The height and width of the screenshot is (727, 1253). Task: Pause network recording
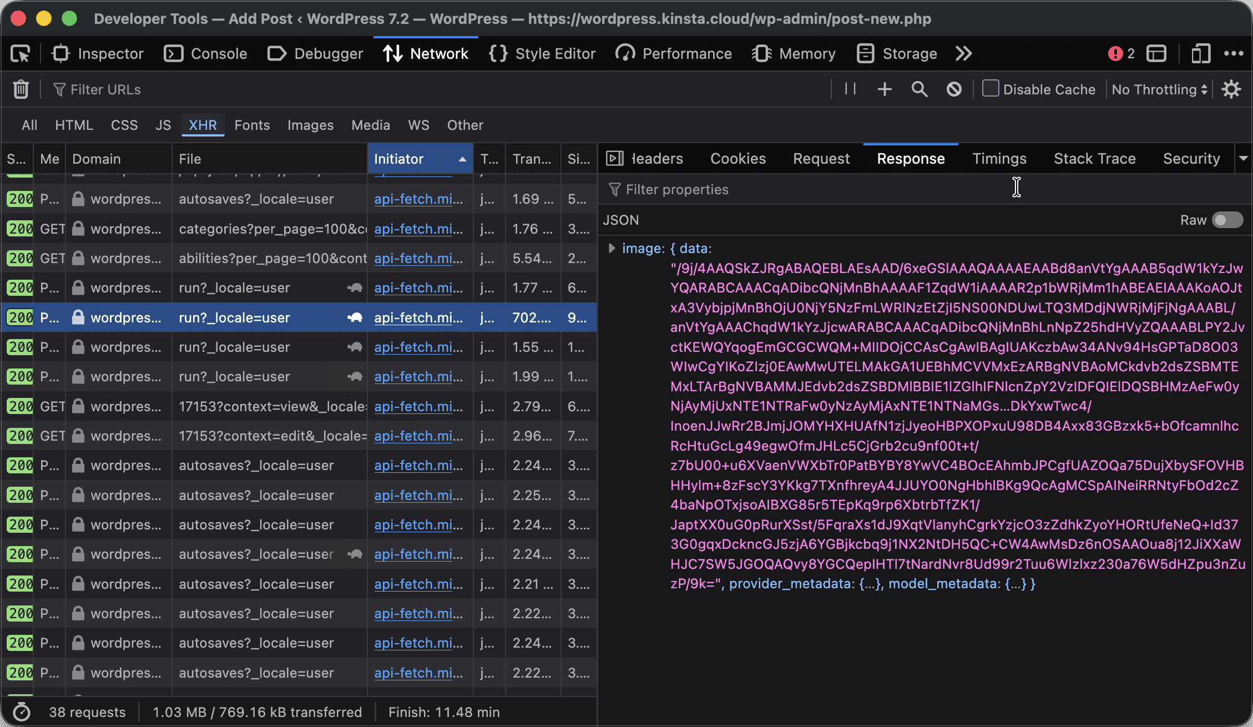click(850, 89)
